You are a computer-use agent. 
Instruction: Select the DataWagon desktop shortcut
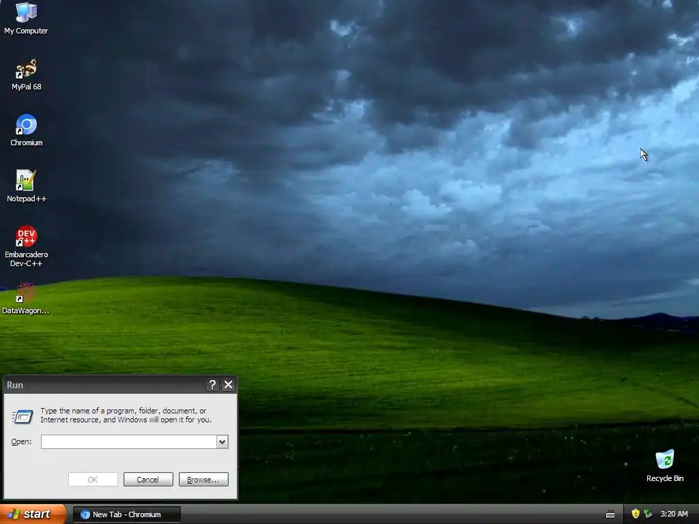[25, 299]
